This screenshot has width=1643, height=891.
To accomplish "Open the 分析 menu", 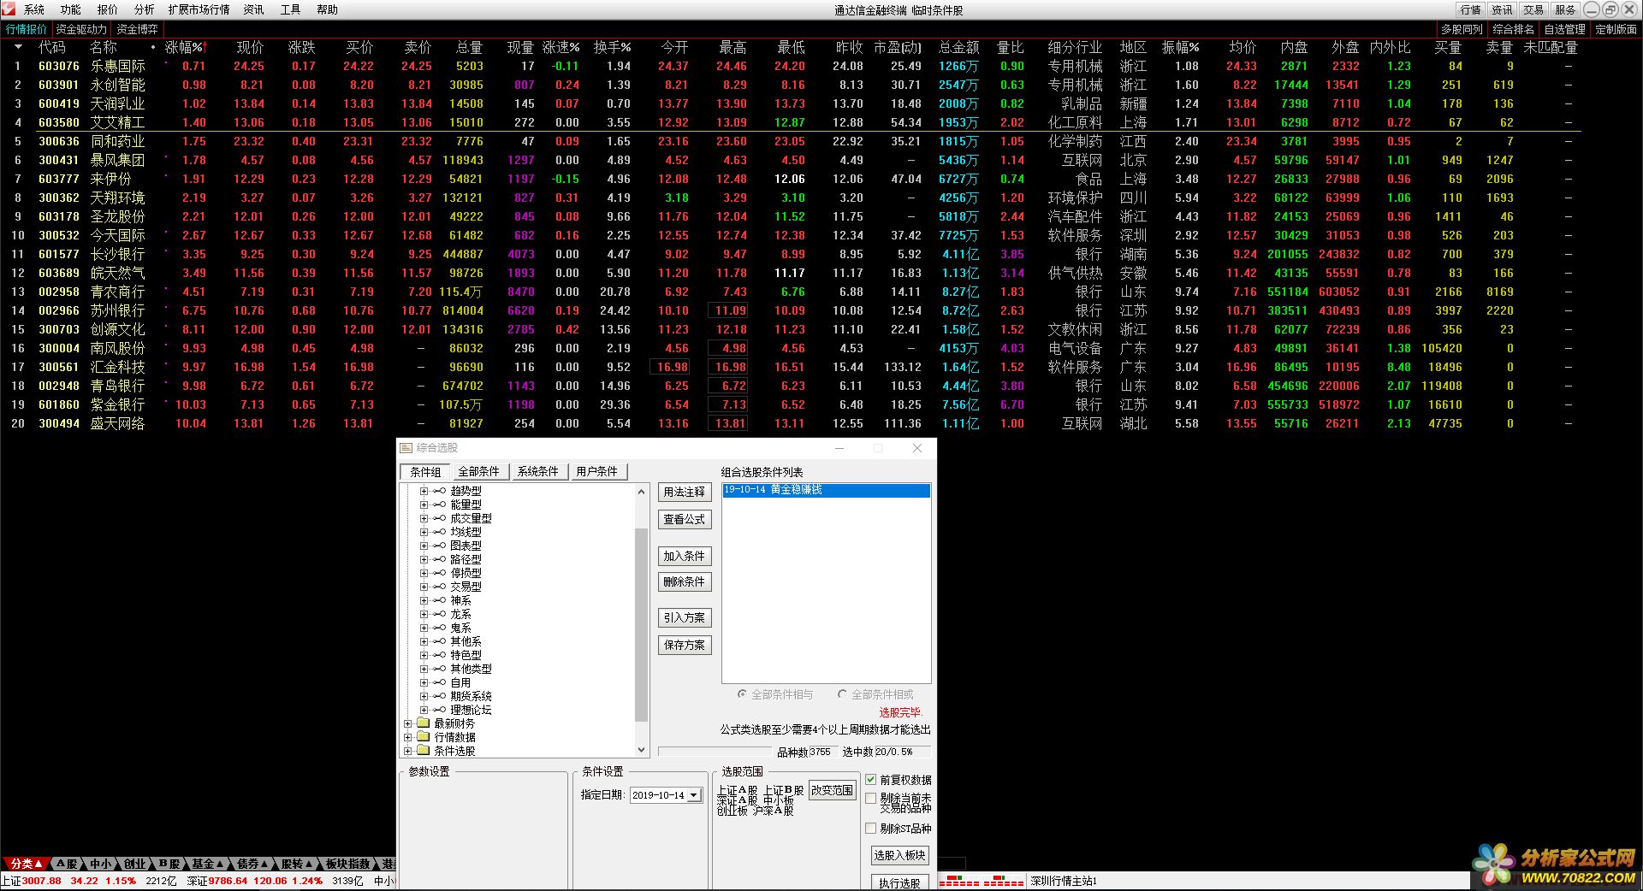I will [x=144, y=9].
